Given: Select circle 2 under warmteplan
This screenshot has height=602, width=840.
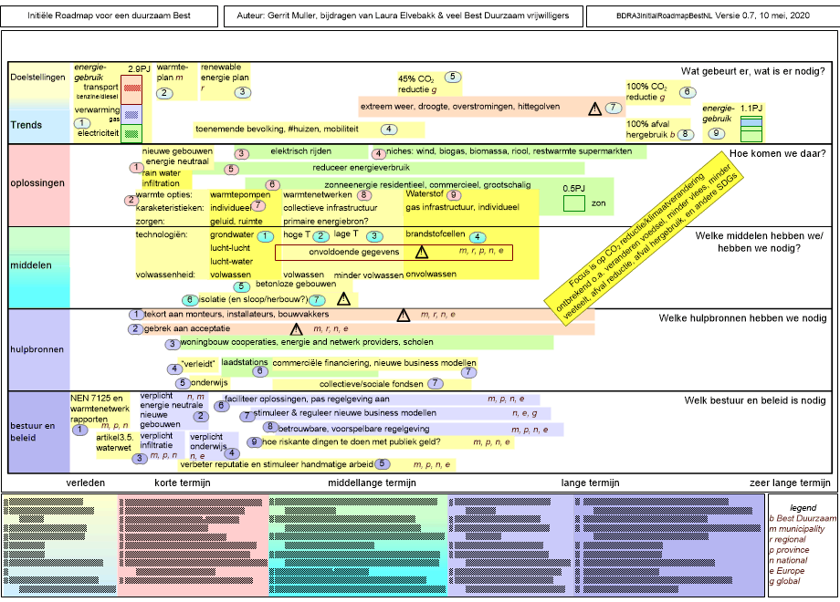Looking at the screenshot, I should [x=164, y=93].
